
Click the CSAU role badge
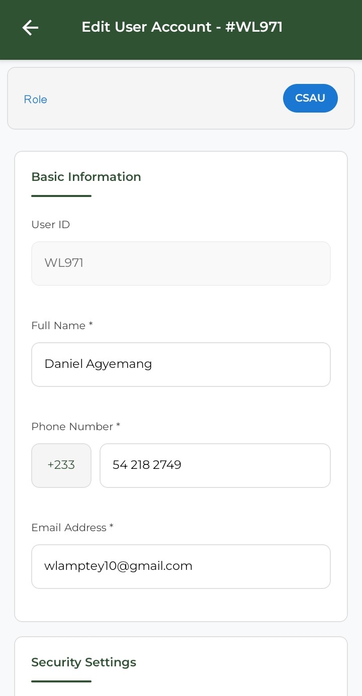(310, 98)
